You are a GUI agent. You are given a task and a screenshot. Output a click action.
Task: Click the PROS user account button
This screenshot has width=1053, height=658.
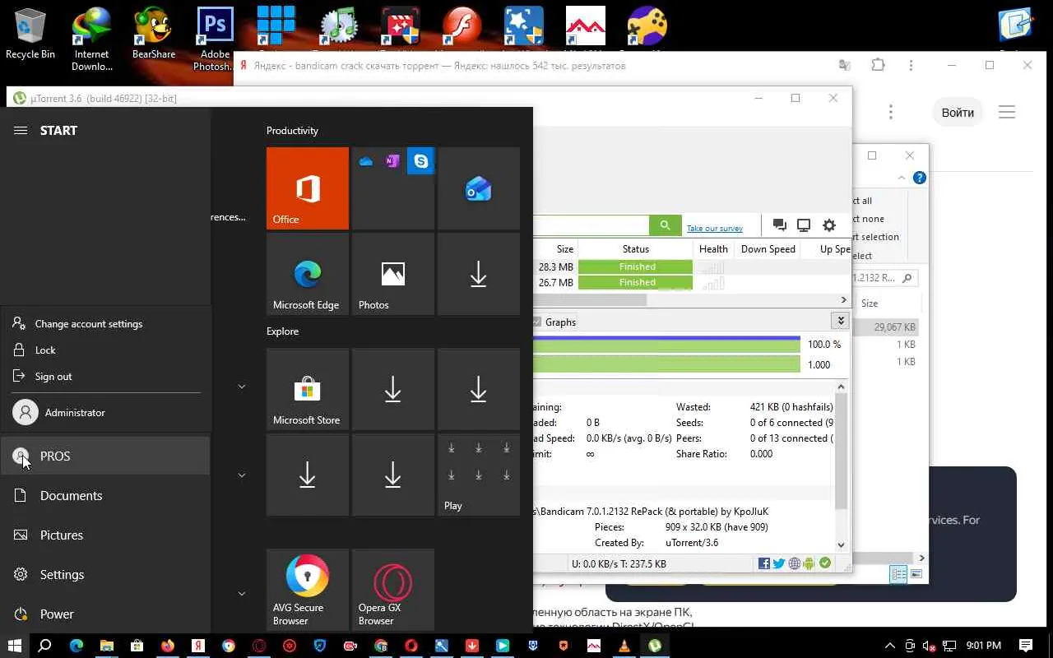tap(105, 456)
